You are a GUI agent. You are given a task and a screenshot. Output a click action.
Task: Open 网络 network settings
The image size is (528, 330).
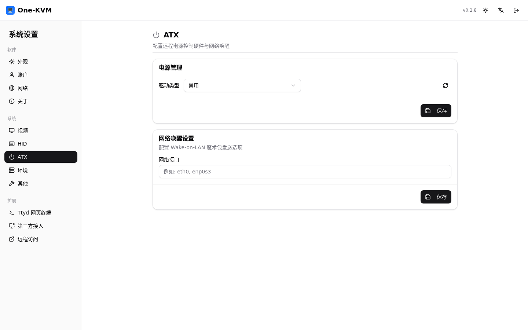coord(41,88)
